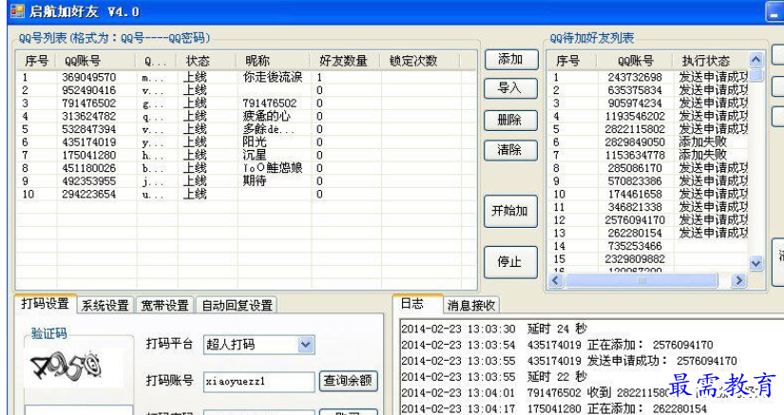
Task: Open the 系统设置 tab
Action: pos(105,305)
